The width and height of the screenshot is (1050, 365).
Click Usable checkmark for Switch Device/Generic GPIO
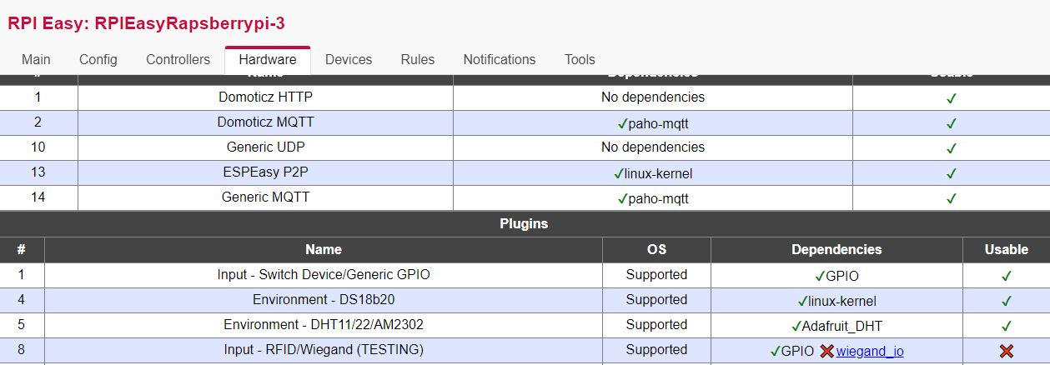coord(1007,276)
